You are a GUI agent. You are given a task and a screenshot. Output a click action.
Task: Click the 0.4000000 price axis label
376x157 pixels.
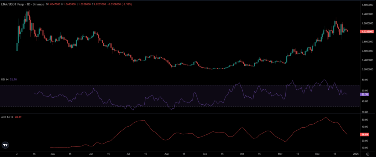[367, 60]
